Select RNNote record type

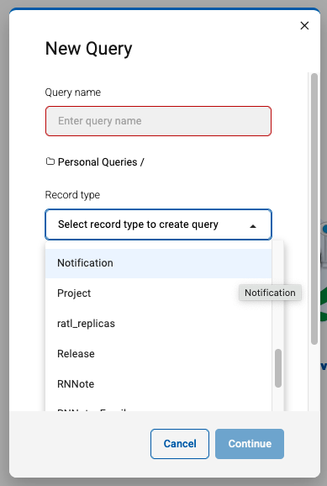(x=158, y=384)
